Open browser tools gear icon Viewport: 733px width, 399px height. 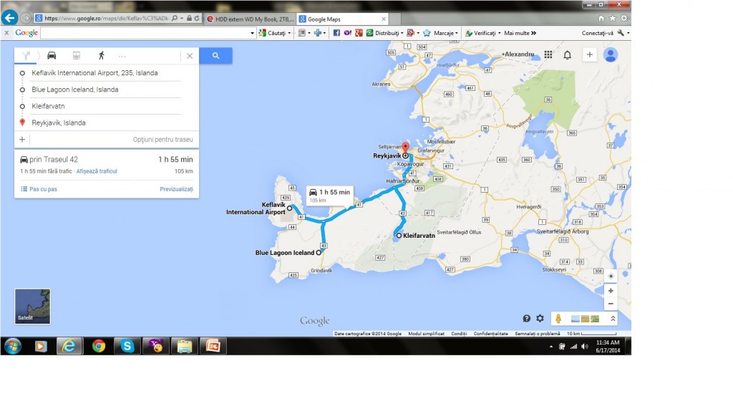coord(623,18)
